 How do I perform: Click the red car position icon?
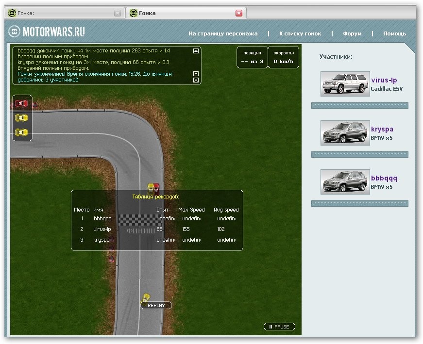pyautogui.click(x=21, y=103)
